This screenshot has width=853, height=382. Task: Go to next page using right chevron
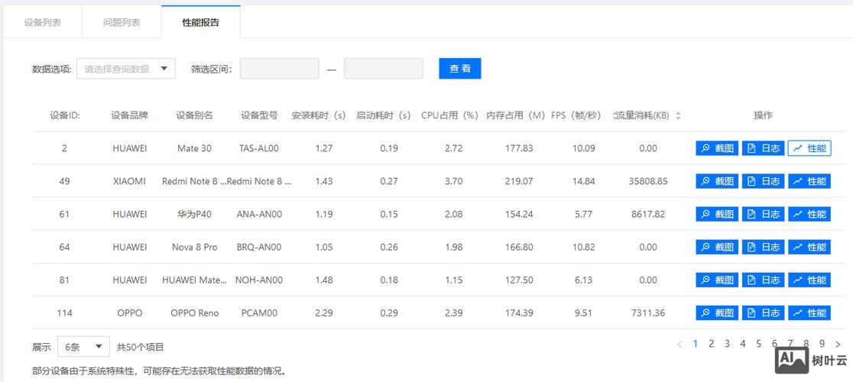pos(838,345)
